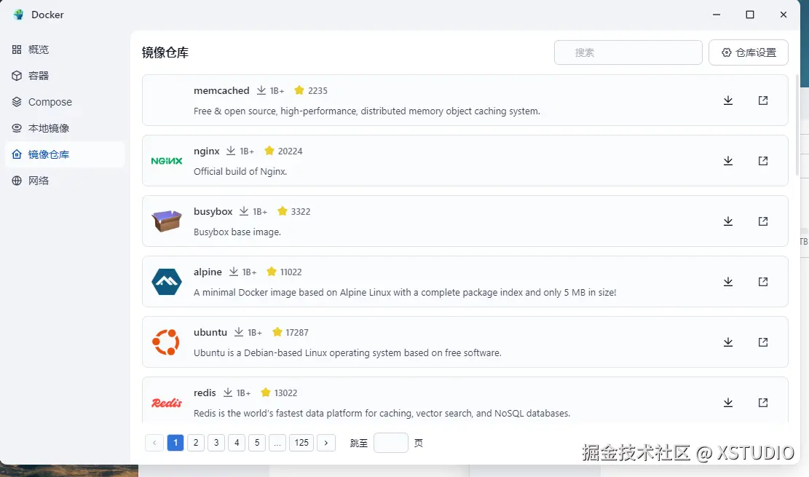The height and width of the screenshot is (477, 809).
Task: Download the alpine image
Action: (x=728, y=281)
